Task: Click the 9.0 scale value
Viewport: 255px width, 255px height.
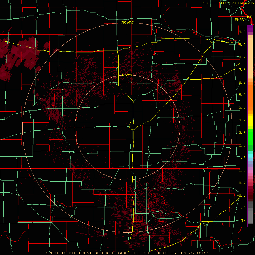Action: click(x=242, y=44)
